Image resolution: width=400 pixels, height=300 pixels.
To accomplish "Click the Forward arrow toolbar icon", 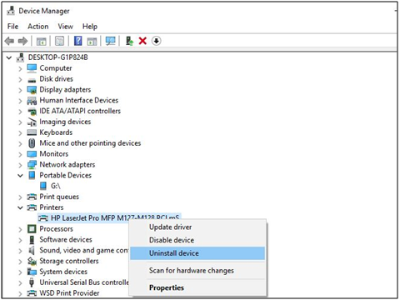I will click(22, 42).
